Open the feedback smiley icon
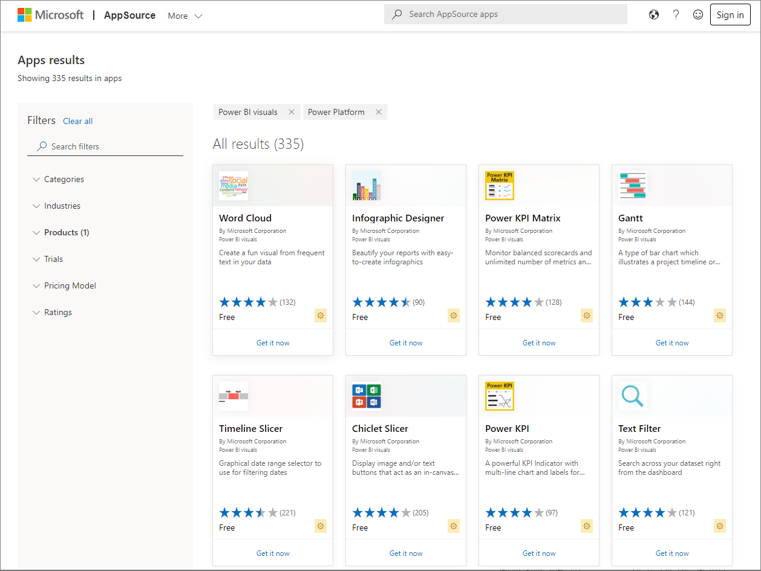The height and width of the screenshot is (571, 761). (x=698, y=14)
